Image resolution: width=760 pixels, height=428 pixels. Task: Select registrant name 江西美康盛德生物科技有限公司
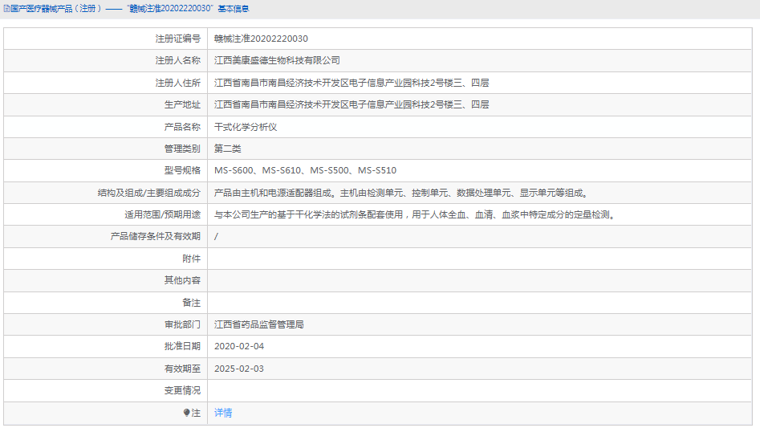(x=277, y=60)
